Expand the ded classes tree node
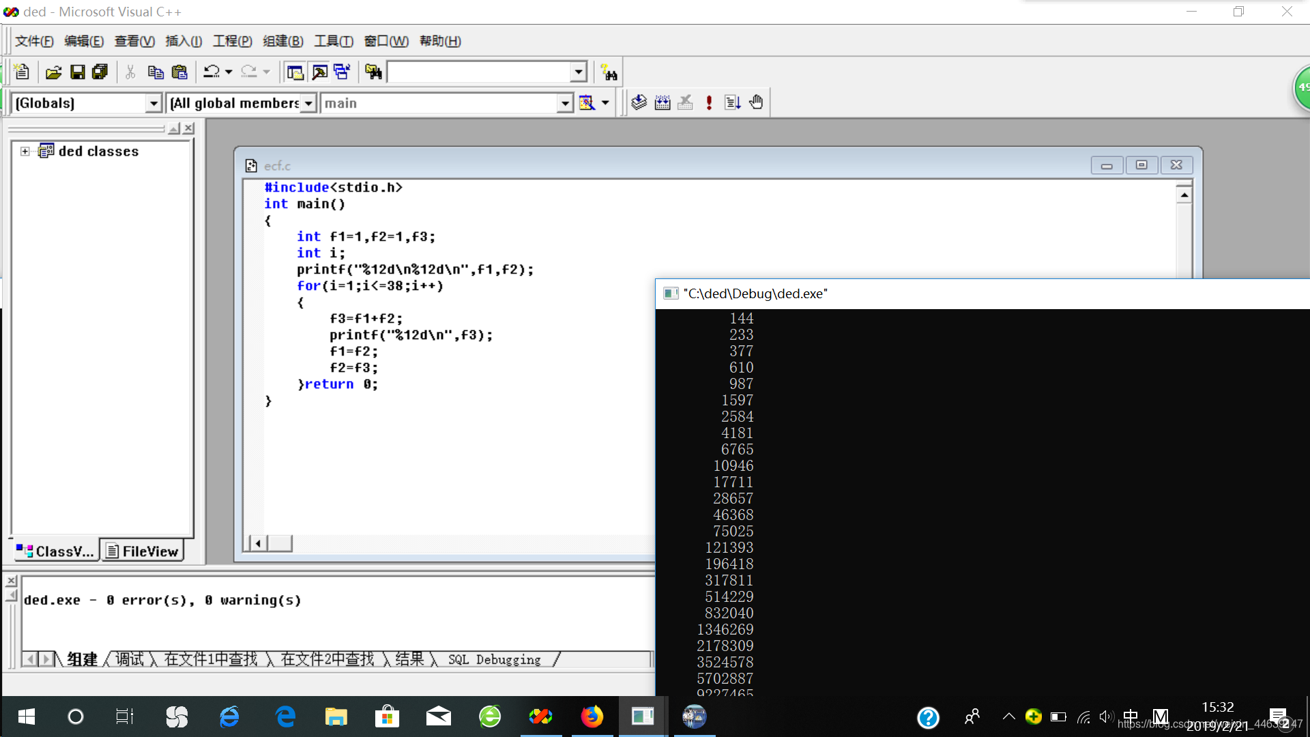Image resolution: width=1310 pixels, height=737 pixels. coord(25,151)
